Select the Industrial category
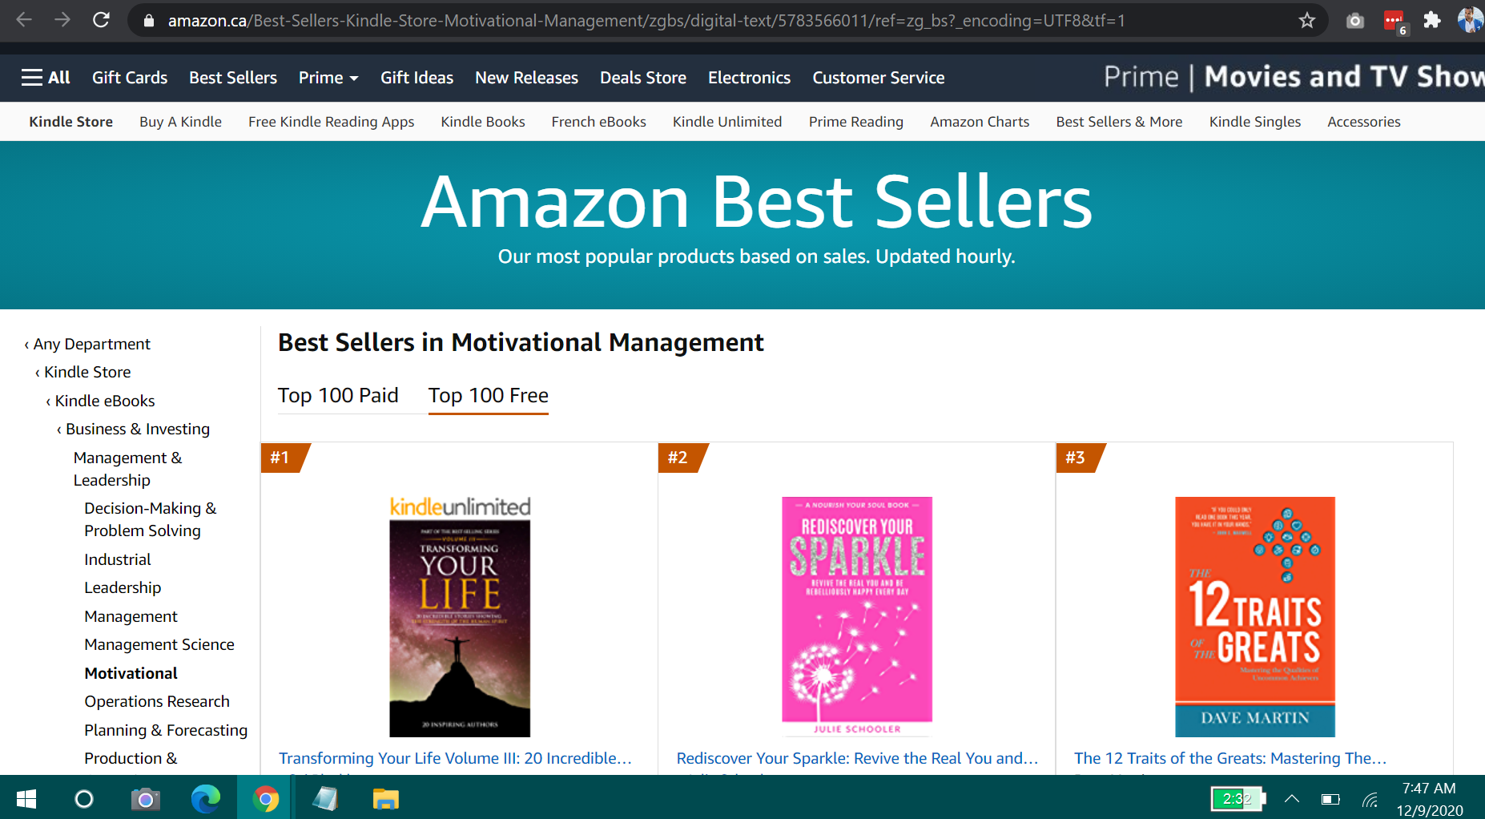The image size is (1485, 819). 118,559
